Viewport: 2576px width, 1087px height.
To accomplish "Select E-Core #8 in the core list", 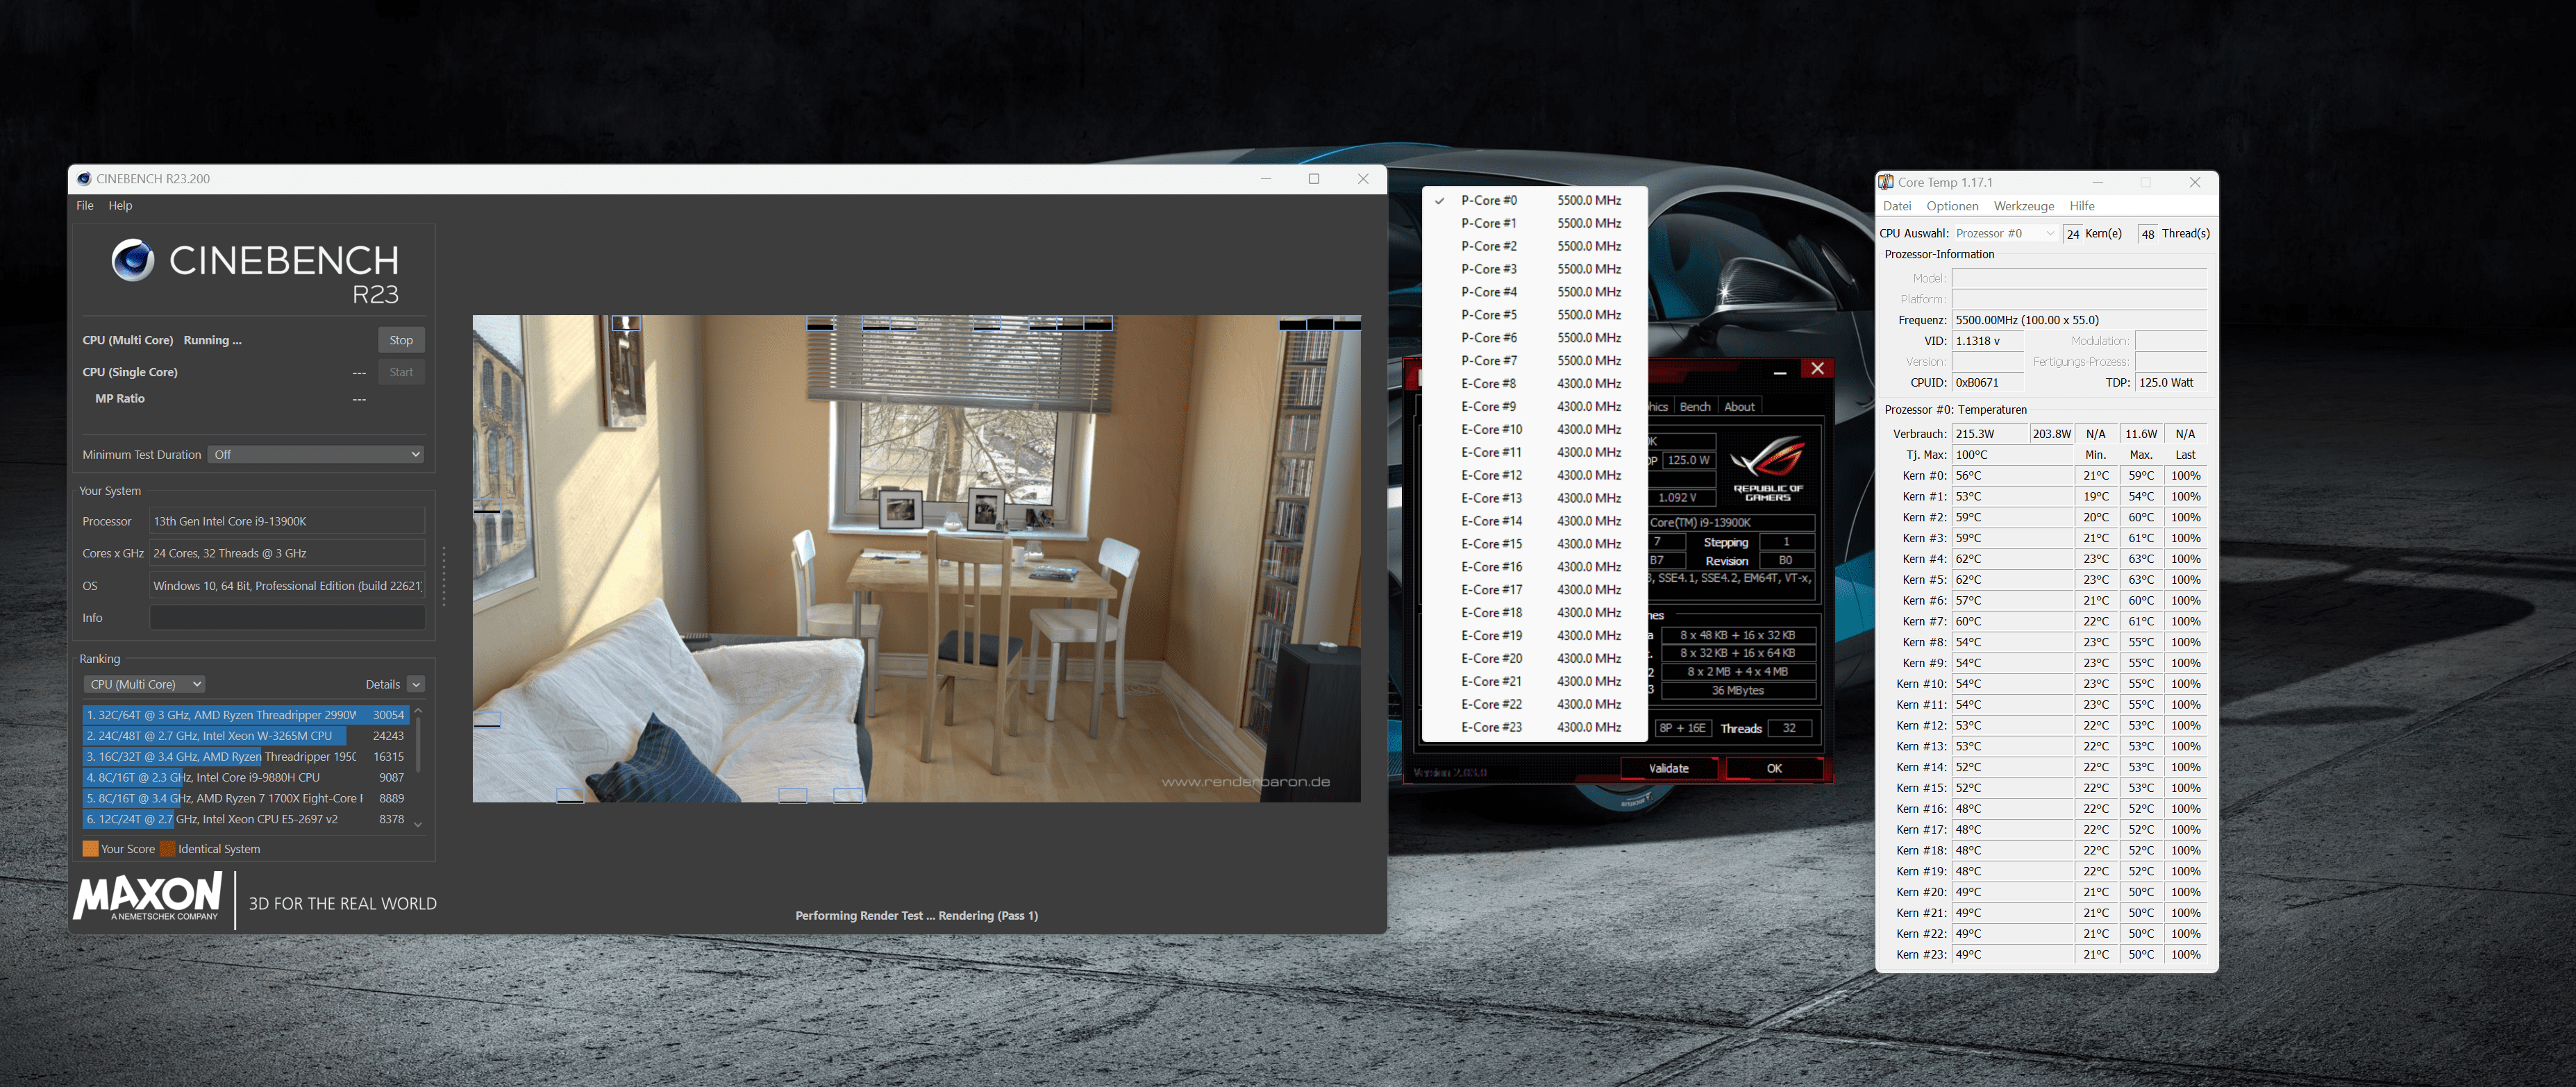I will click(x=1534, y=384).
